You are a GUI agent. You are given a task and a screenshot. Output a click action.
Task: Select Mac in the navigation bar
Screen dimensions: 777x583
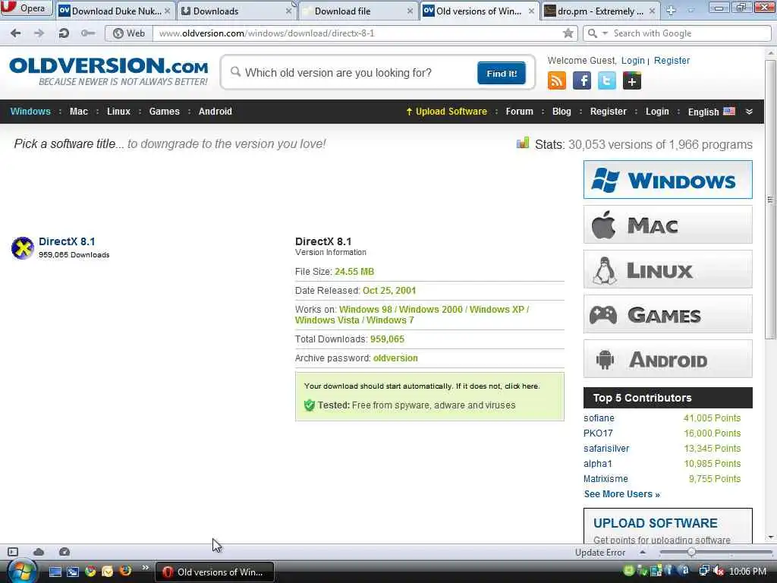pos(79,112)
